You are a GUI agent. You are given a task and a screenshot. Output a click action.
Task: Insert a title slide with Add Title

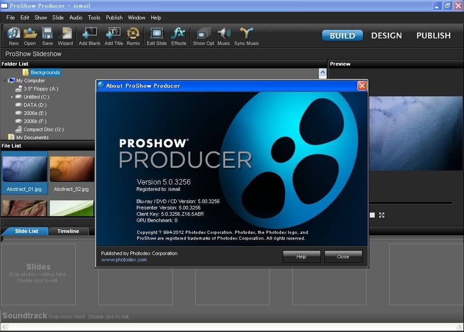pyautogui.click(x=114, y=37)
